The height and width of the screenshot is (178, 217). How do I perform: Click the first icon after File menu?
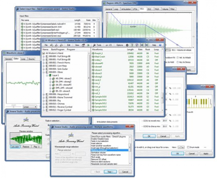coord(52,45)
